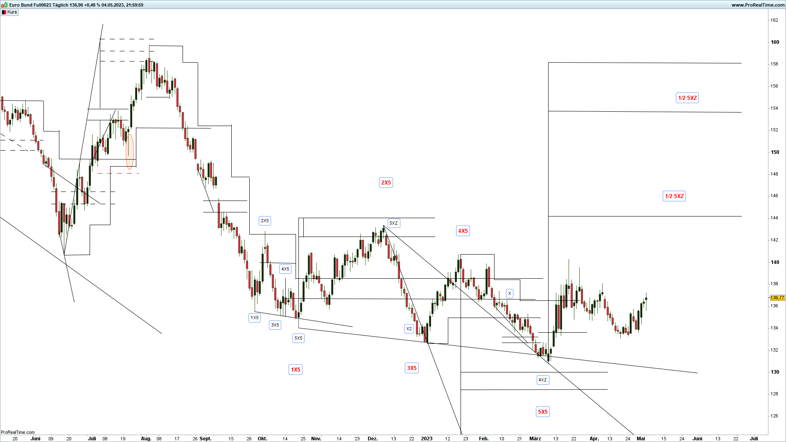Select the large red 5X5 label
This screenshot has height=442, width=786.
543,412
